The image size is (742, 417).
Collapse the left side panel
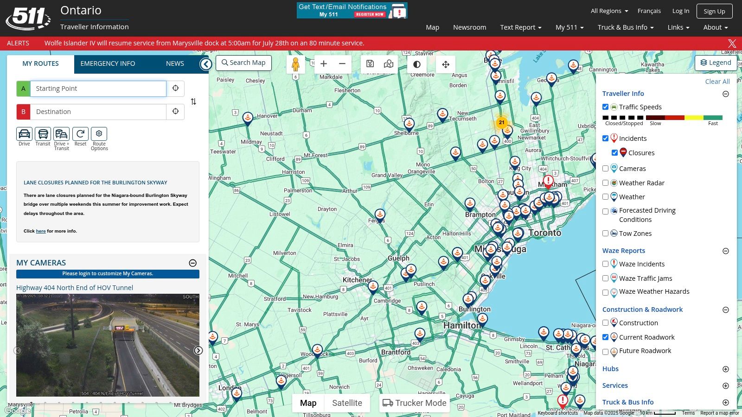click(x=206, y=64)
